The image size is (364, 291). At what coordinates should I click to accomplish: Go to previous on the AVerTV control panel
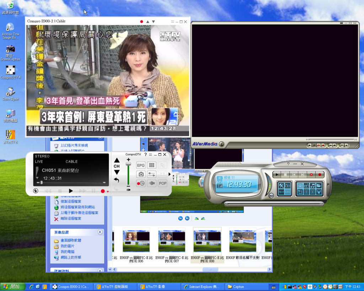[294, 175]
